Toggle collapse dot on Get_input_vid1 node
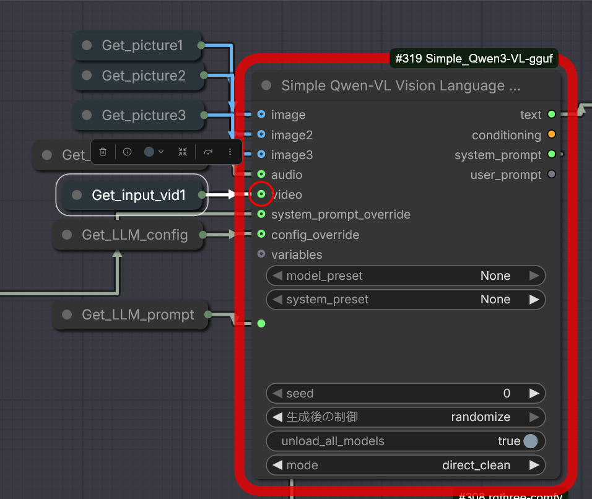This screenshot has width=592, height=499. (77, 195)
